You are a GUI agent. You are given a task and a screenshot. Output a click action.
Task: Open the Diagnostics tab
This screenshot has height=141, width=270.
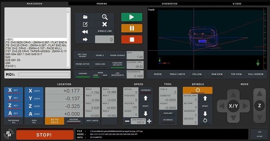point(169,4)
